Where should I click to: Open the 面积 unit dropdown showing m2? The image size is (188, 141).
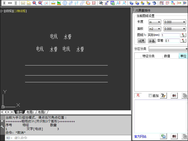pos(155,29)
